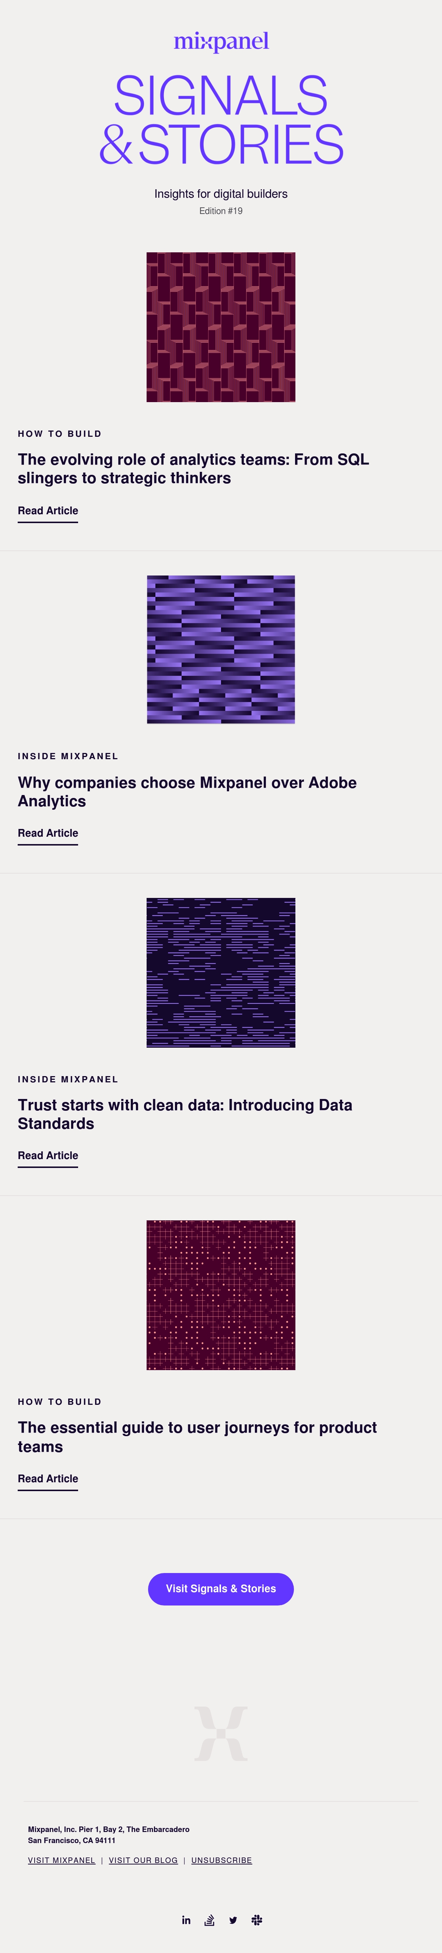Open the VISIT OUR BLOG footer link
442x1953 pixels.
[x=143, y=1860]
